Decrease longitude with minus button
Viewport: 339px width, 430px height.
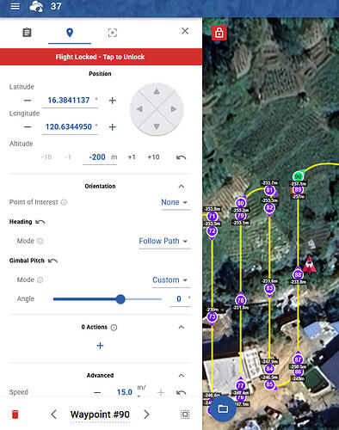pyautogui.click(x=28, y=127)
